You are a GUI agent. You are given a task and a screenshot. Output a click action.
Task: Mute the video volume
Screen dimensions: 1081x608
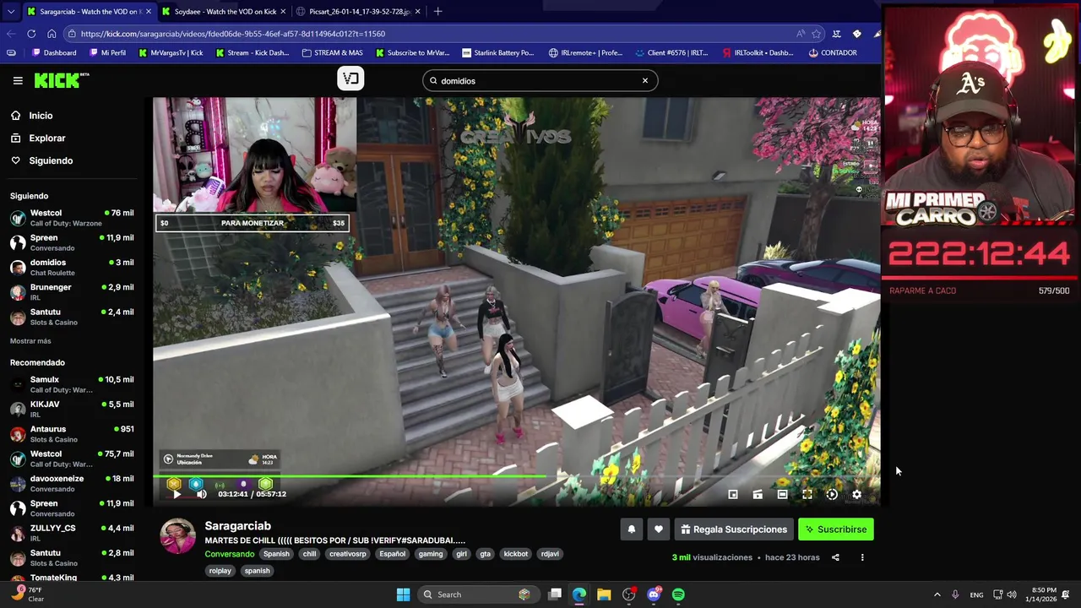[x=201, y=494]
